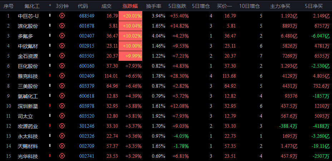
Task: Sort by the 5日净买 column header
Action: [314, 6]
